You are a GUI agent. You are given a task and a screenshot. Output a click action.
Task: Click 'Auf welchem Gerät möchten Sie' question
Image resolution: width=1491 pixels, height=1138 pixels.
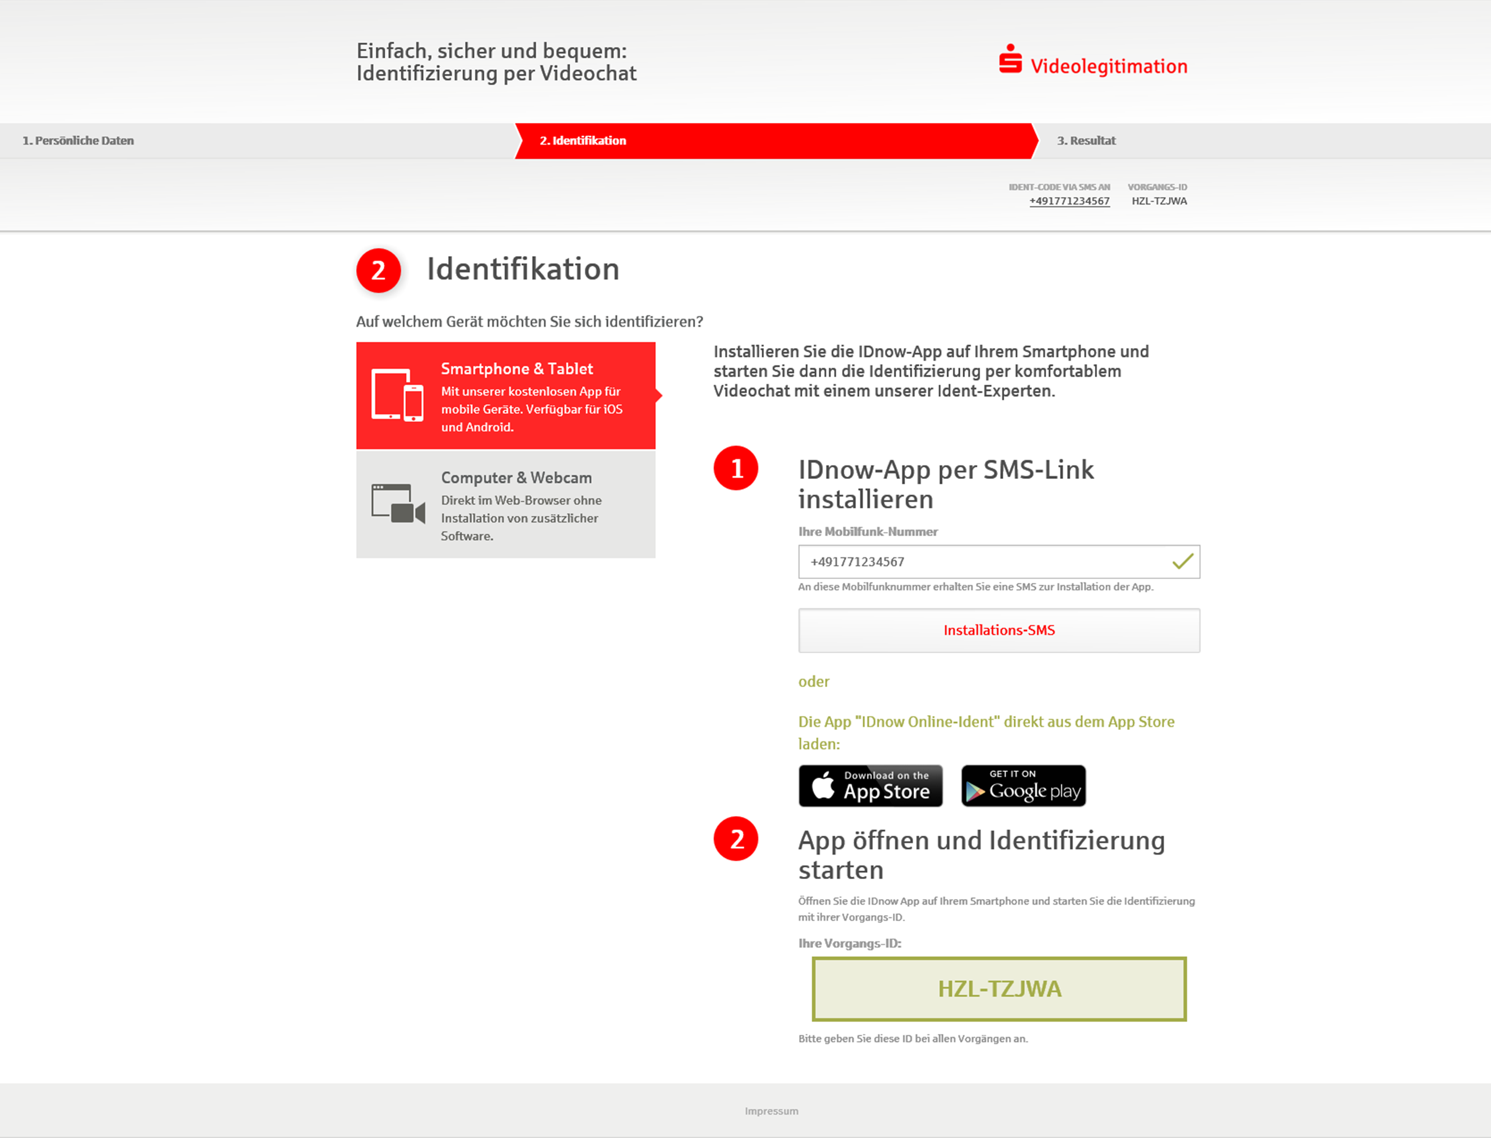click(x=530, y=322)
